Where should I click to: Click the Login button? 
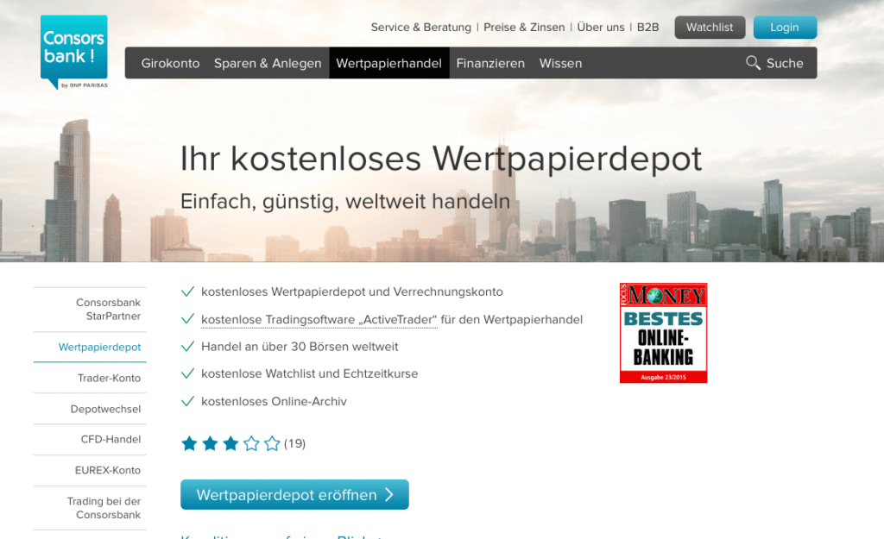point(785,27)
